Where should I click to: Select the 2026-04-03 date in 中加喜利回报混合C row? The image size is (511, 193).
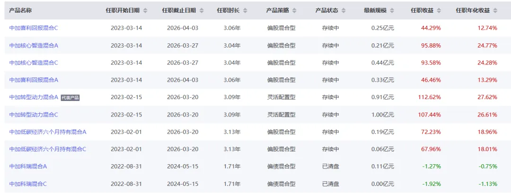pos(183,28)
